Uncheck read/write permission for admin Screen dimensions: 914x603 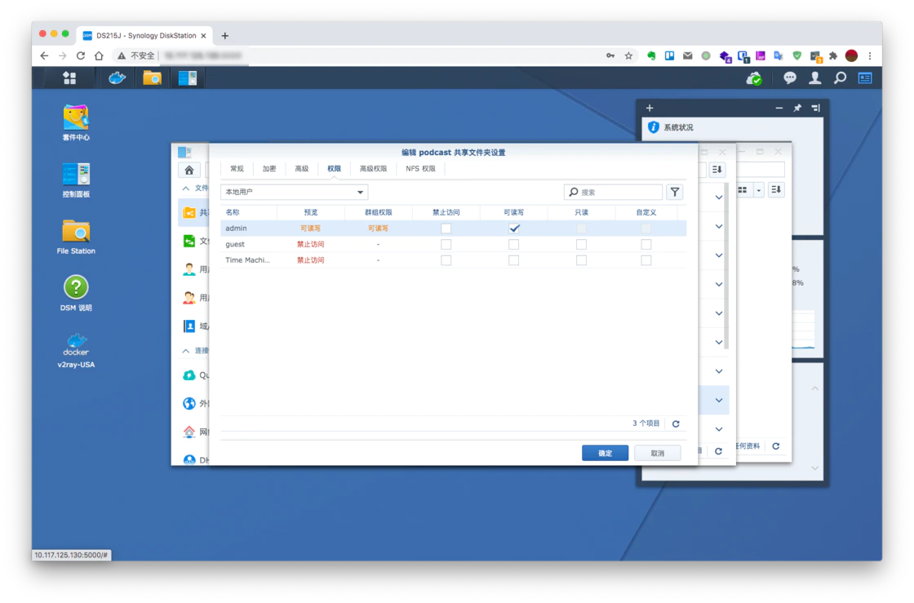tap(513, 228)
